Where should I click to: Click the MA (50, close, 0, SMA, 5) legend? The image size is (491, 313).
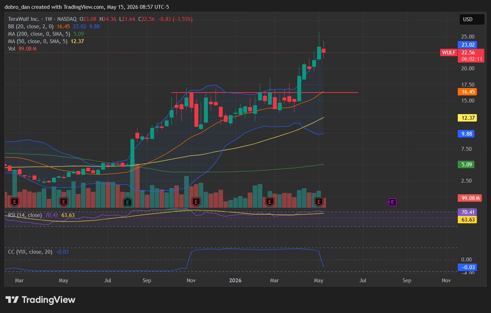coord(38,41)
